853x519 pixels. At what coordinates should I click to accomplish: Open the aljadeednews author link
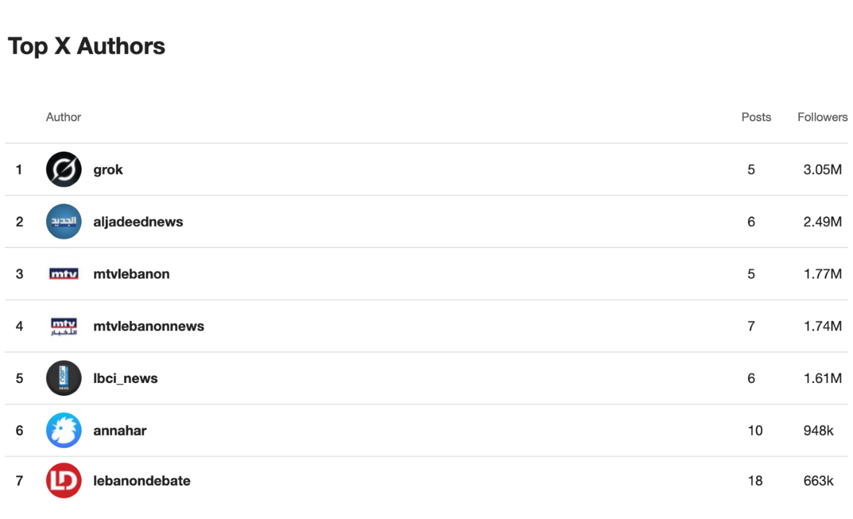[138, 221]
